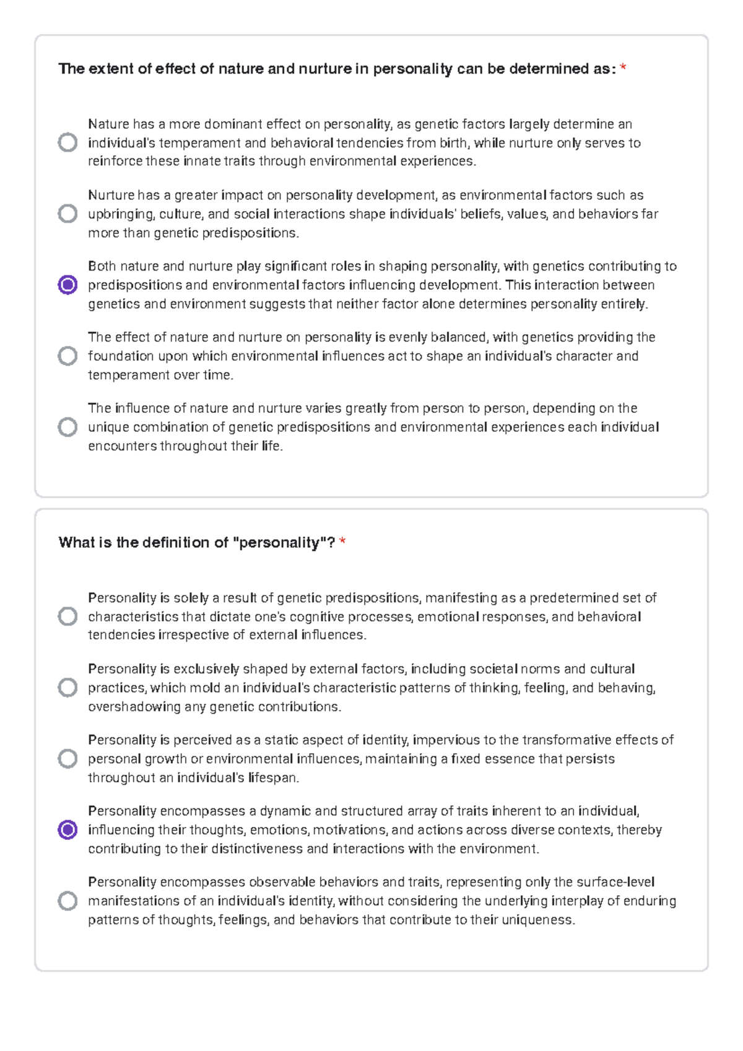
Task: Select the 'evenly balanced' answer option
Action: point(67,355)
